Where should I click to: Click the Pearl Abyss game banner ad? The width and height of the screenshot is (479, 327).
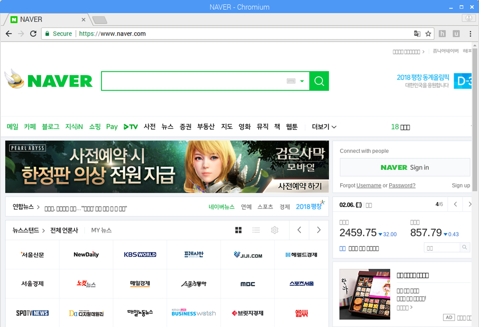coord(167,167)
